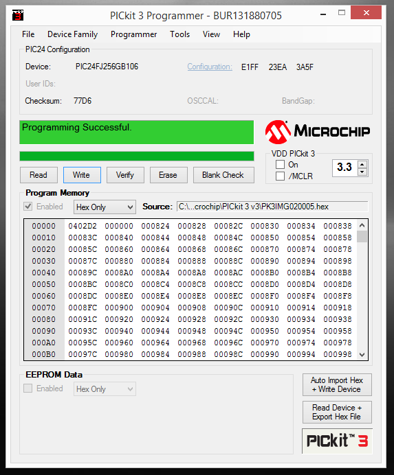This screenshot has width=394, height=475.
Task: Click program memory scrollbar down arrow
Action: [362, 355]
